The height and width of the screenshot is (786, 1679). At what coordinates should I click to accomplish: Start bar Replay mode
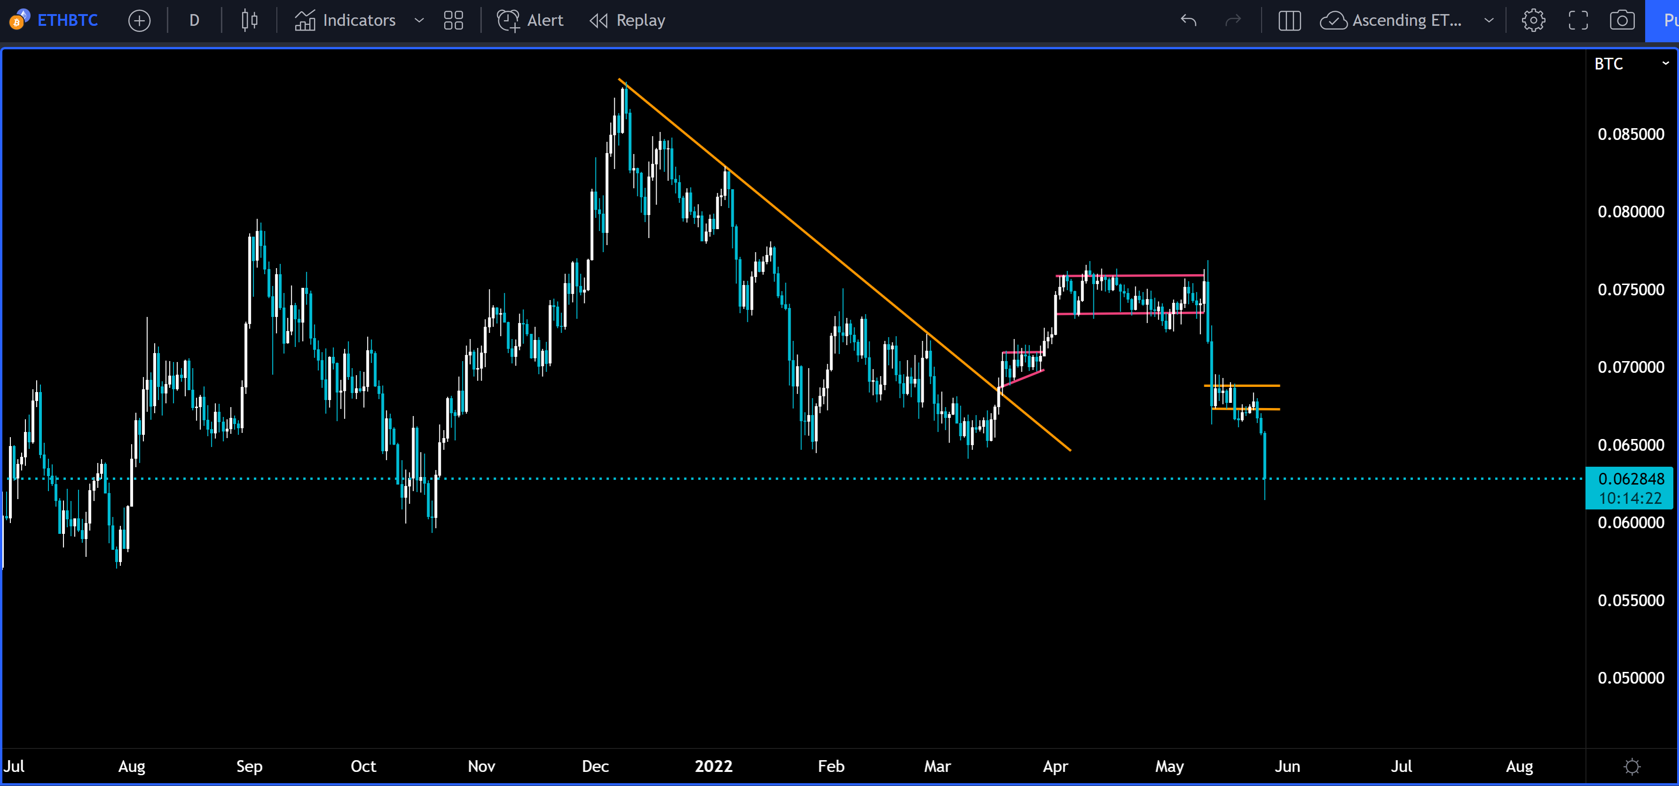point(627,20)
